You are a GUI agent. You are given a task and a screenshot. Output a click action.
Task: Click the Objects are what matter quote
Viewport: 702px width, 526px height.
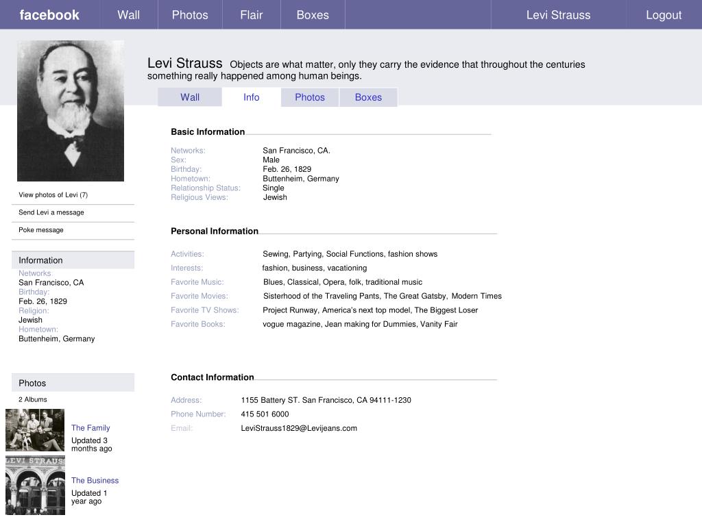pos(366,71)
